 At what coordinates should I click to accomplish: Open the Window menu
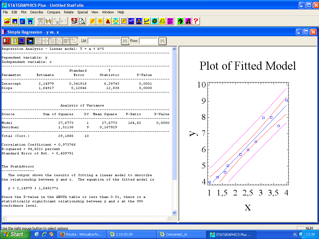tap(108, 12)
